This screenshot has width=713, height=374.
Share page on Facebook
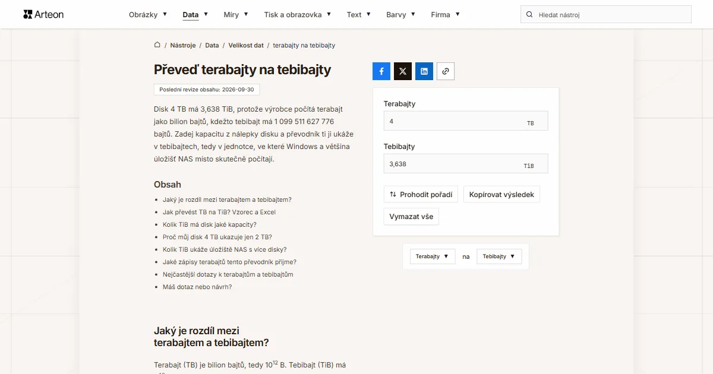tap(381, 71)
